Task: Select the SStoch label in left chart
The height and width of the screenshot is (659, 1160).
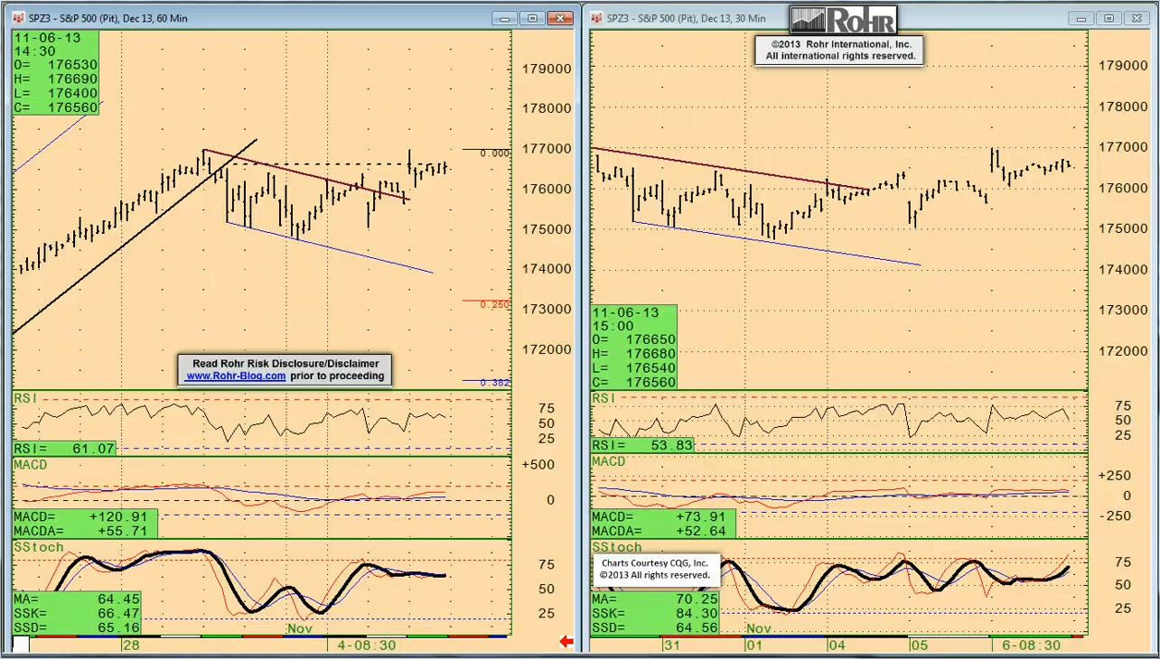Action: coord(38,547)
